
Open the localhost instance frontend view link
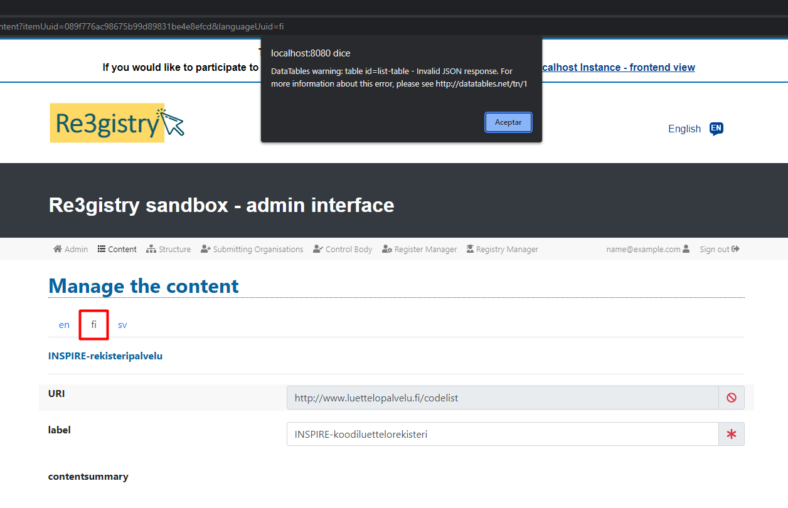(x=618, y=67)
